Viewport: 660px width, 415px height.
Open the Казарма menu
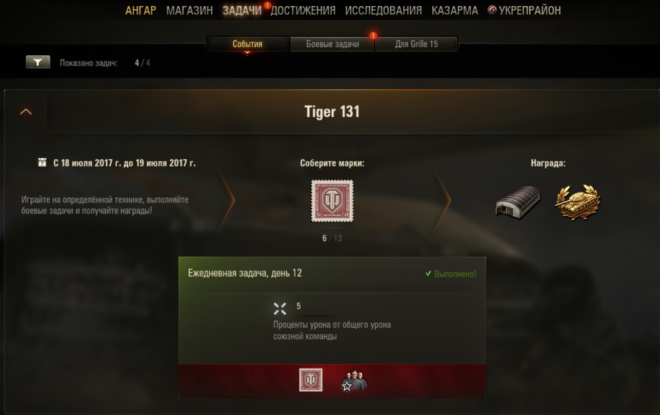[455, 10]
